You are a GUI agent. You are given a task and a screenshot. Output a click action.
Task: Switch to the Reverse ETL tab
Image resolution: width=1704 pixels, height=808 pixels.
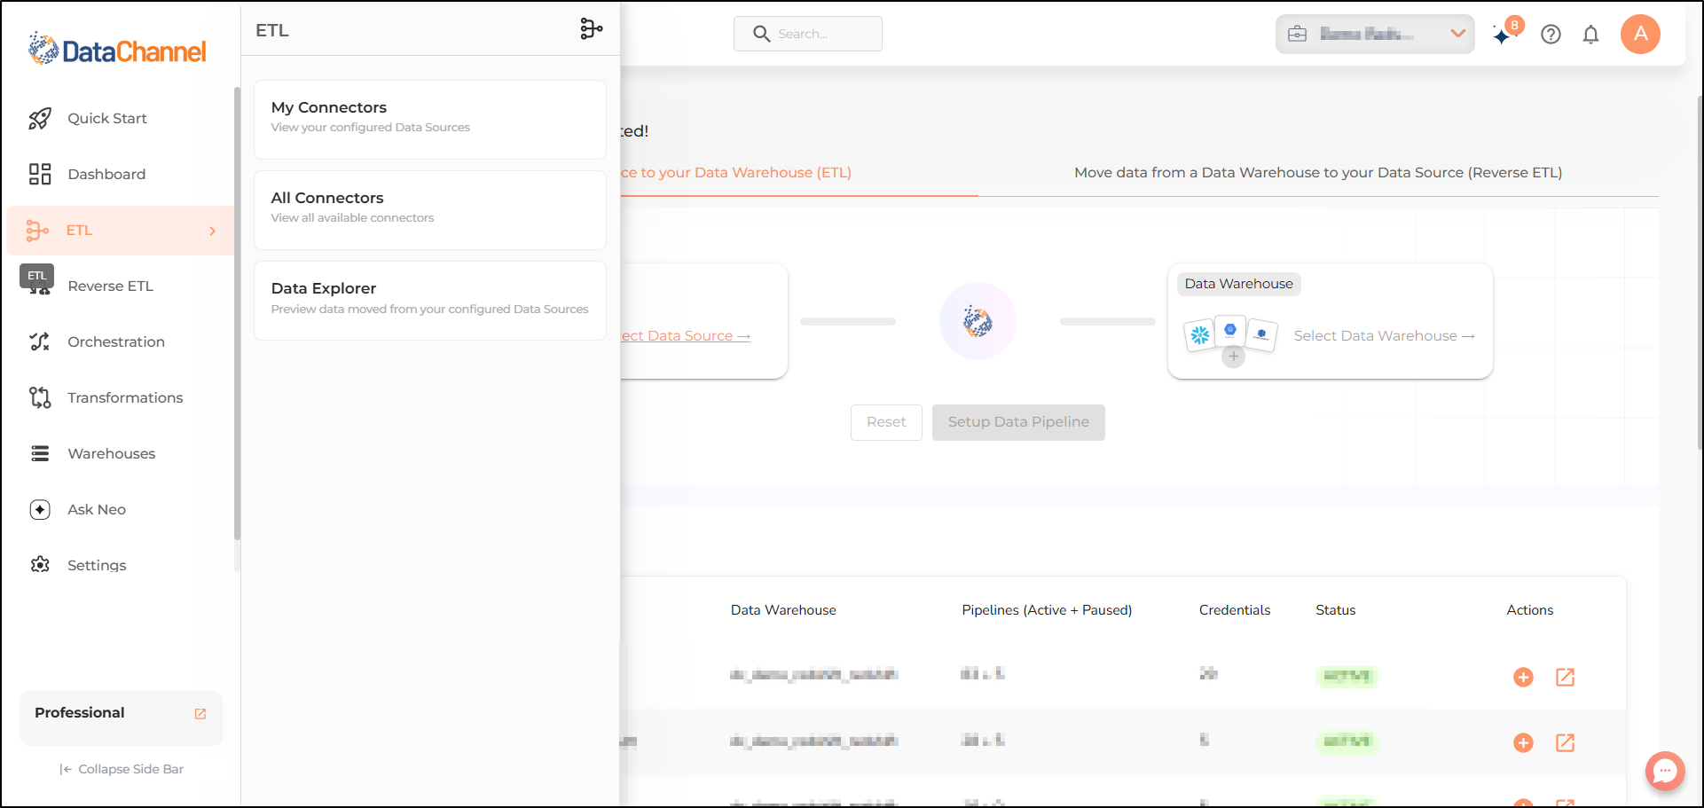[1318, 173]
